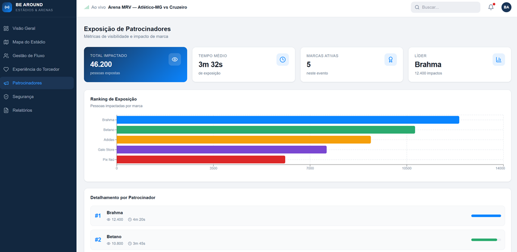The height and width of the screenshot is (252, 517).
Task: Click the Brahma label on chart axis
Action: point(108,120)
